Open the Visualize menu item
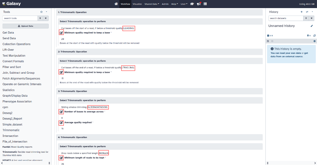 coord(137,4)
